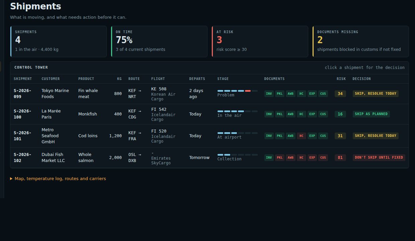
Task: Click the HC badge in the S-2026-099 row
Action: (301, 94)
